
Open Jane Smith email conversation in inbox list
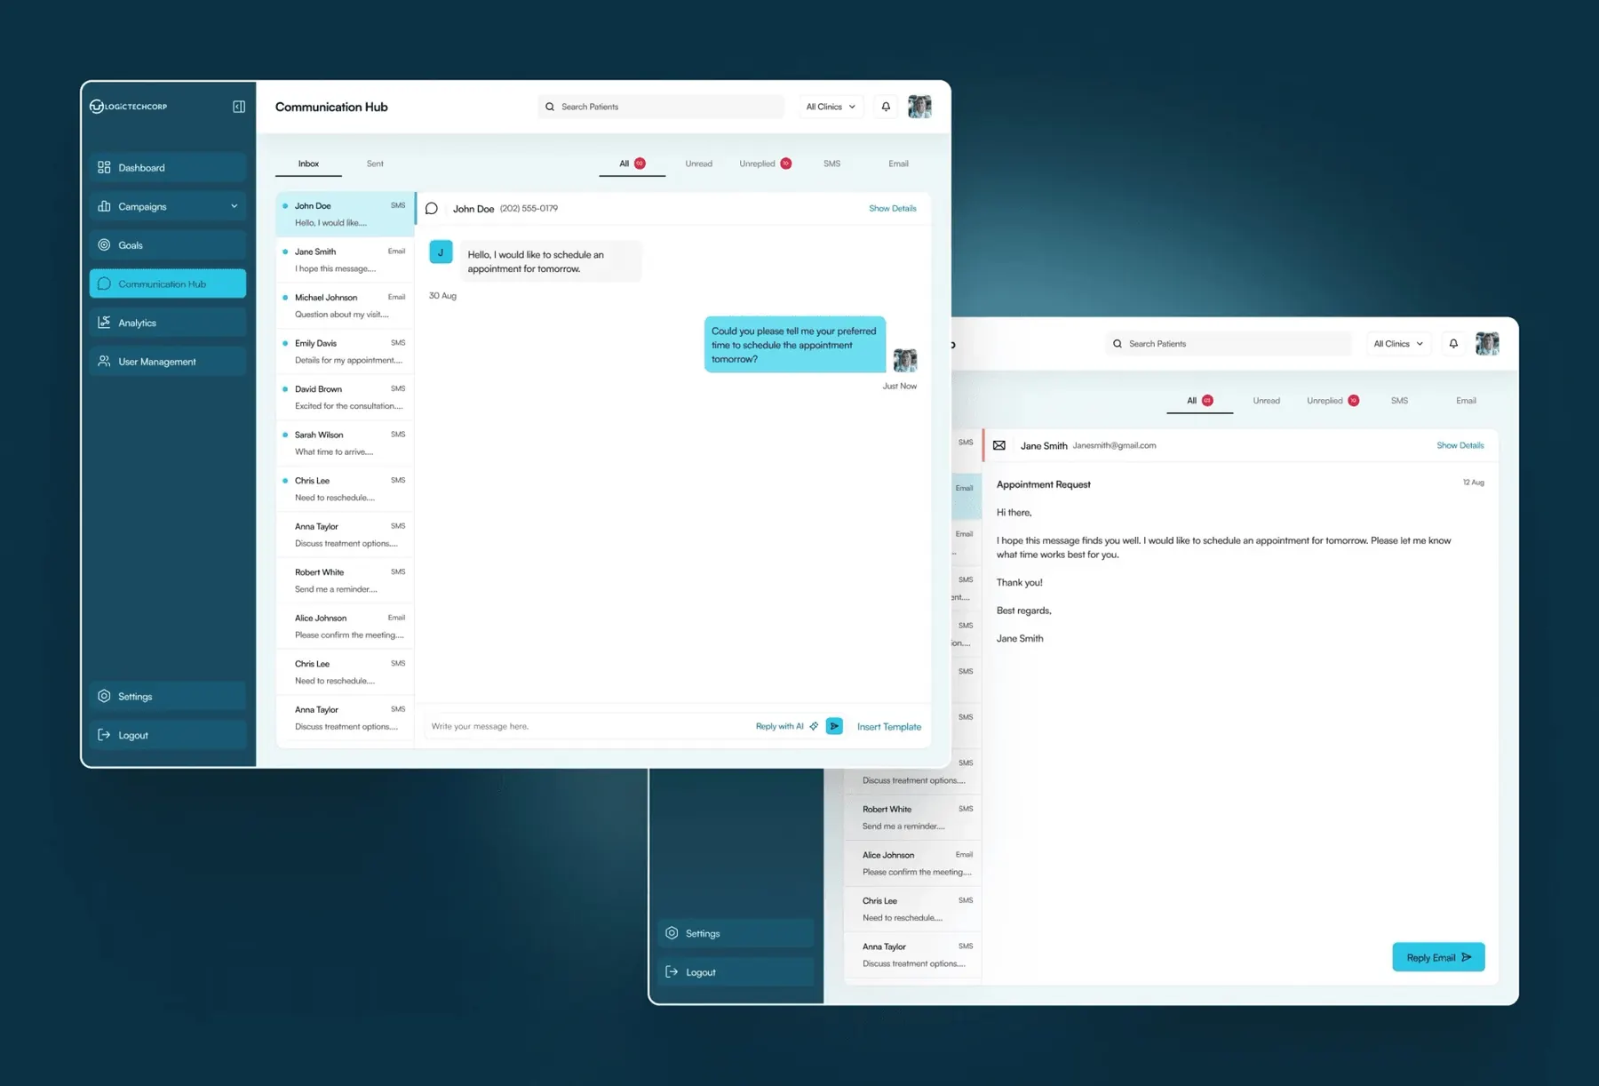point(345,260)
